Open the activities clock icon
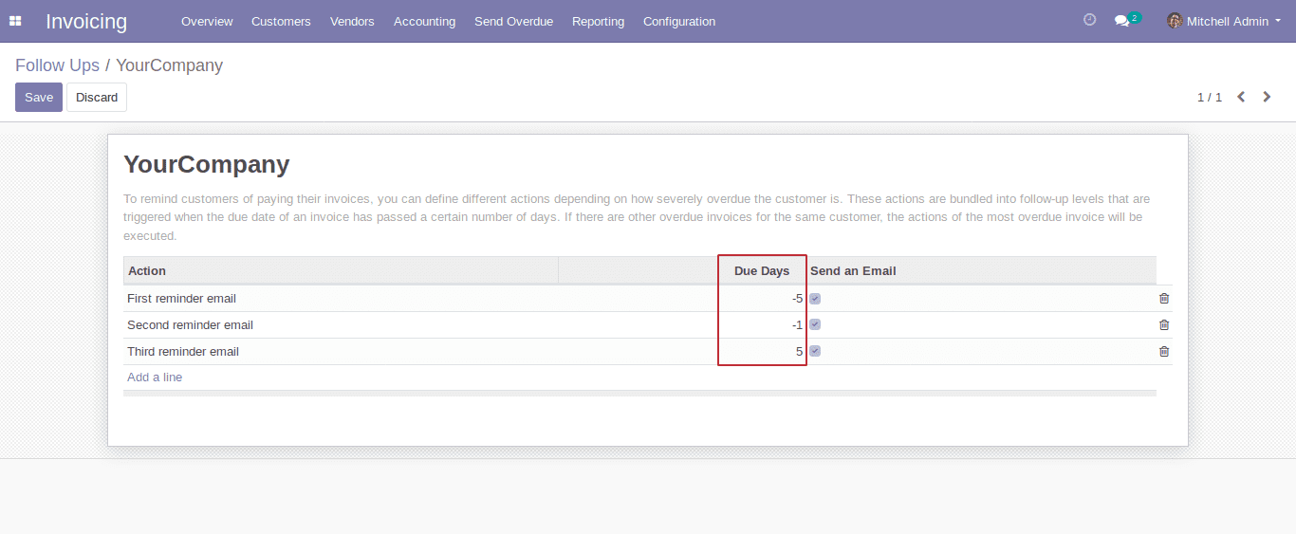Viewport: 1296px width, 534px height. (1089, 20)
